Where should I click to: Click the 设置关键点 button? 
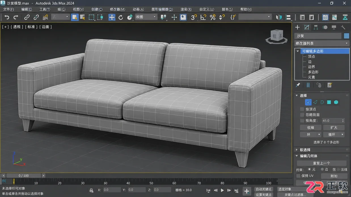tap(264, 195)
